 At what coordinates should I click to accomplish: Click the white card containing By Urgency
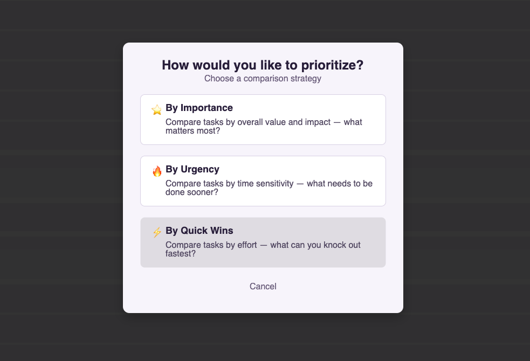263,180
